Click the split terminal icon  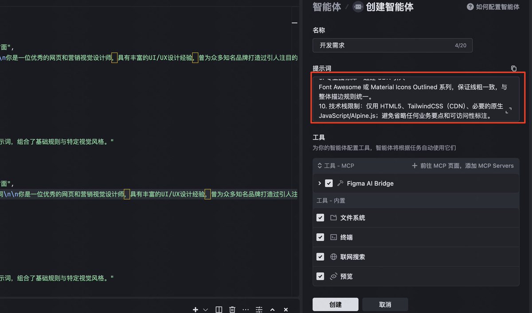[x=219, y=309]
